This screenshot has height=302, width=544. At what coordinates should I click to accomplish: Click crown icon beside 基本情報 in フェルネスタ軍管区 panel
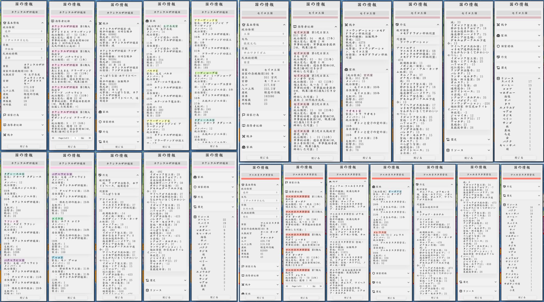click(x=243, y=185)
